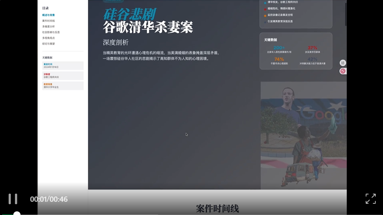Click the grey floating grid icon button
Image resolution: width=383 pixels, height=215 pixels.
click(343, 63)
